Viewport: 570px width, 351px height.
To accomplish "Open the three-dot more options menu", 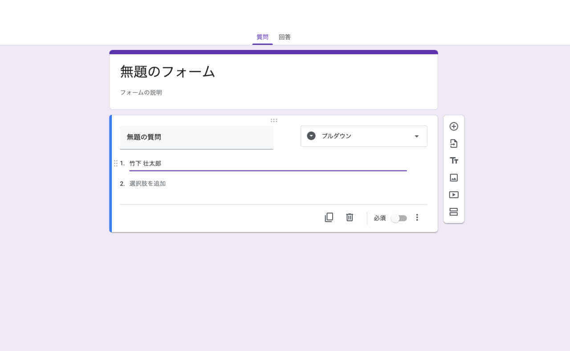I will pos(417,217).
